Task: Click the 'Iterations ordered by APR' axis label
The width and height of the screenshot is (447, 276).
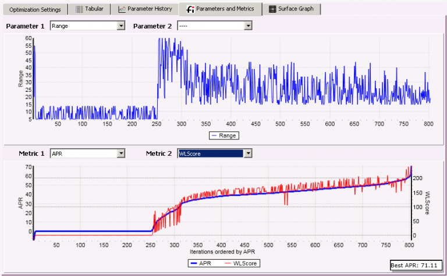Action: pos(223,252)
